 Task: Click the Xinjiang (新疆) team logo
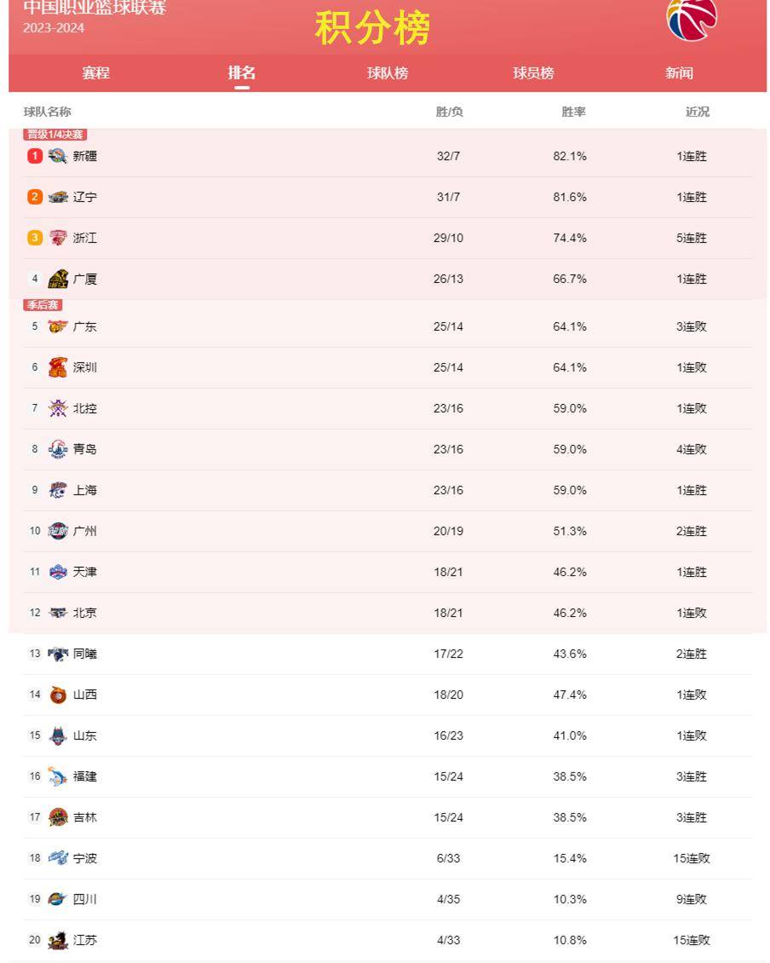[x=58, y=156]
